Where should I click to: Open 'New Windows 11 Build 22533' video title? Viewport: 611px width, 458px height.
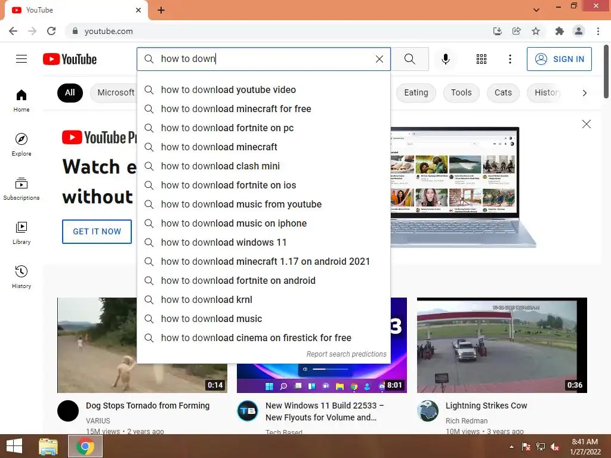point(324,411)
